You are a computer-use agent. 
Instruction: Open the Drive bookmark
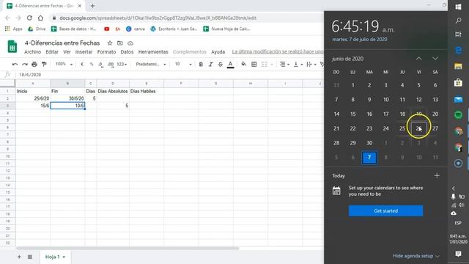click(37, 29)
